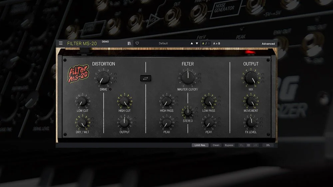Toggle the Bypass button

(x=229, y=145)
